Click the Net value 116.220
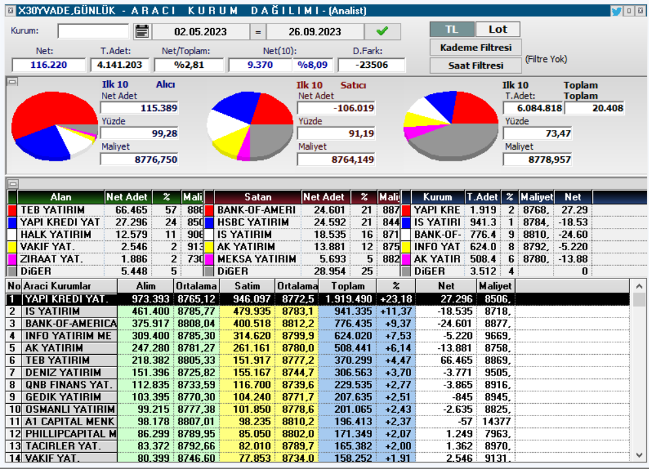This screenshot has height=469, width=649. pos(48,65)
